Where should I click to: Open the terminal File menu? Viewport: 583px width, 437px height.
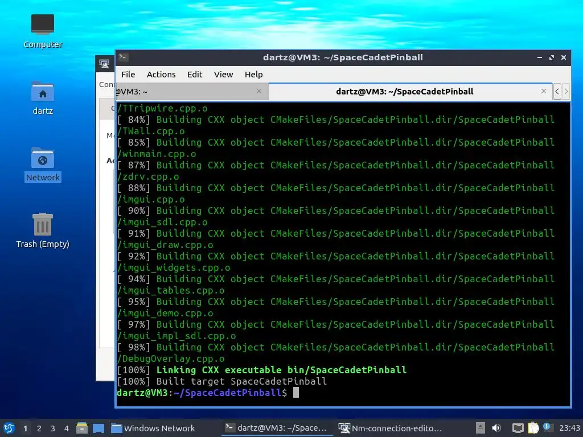point(128,75)
